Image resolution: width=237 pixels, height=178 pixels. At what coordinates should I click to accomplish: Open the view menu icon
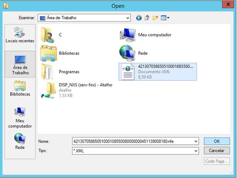(x=165, y=18)
